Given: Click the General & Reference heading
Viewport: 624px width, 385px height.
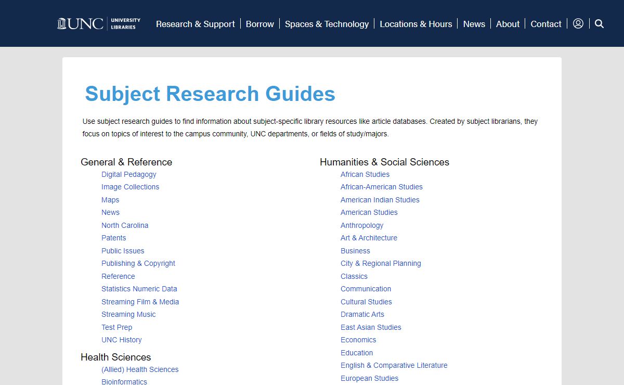Looking at the screenshot, I should (x=126, y=162).
